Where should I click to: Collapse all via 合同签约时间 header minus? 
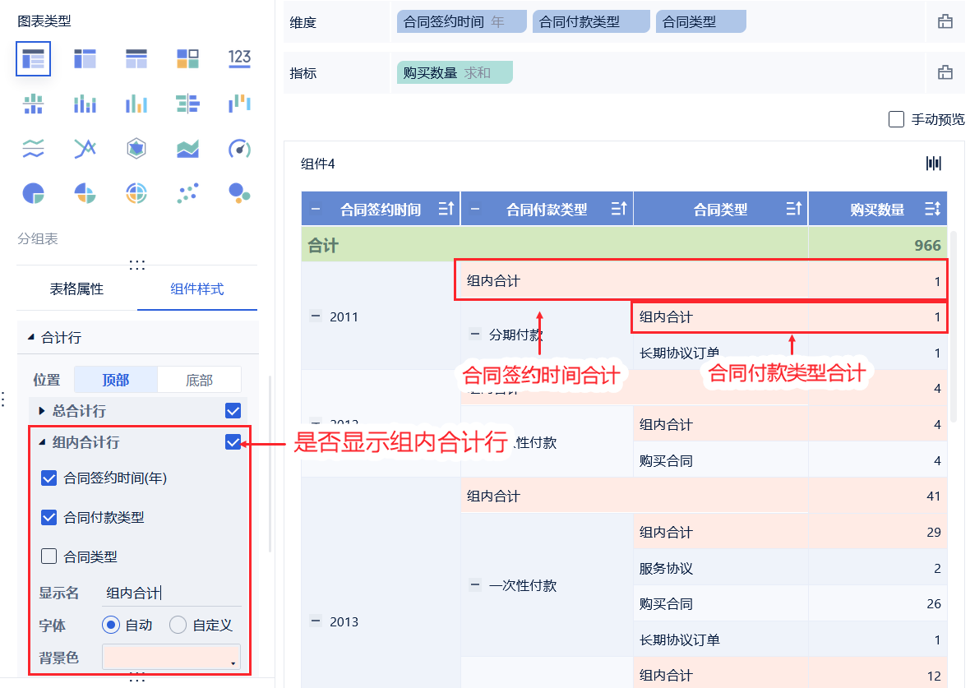pos(316,209)
